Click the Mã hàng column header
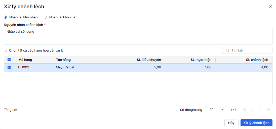The width and height of the screenshot is (276, 129). [x=25, y=60]
